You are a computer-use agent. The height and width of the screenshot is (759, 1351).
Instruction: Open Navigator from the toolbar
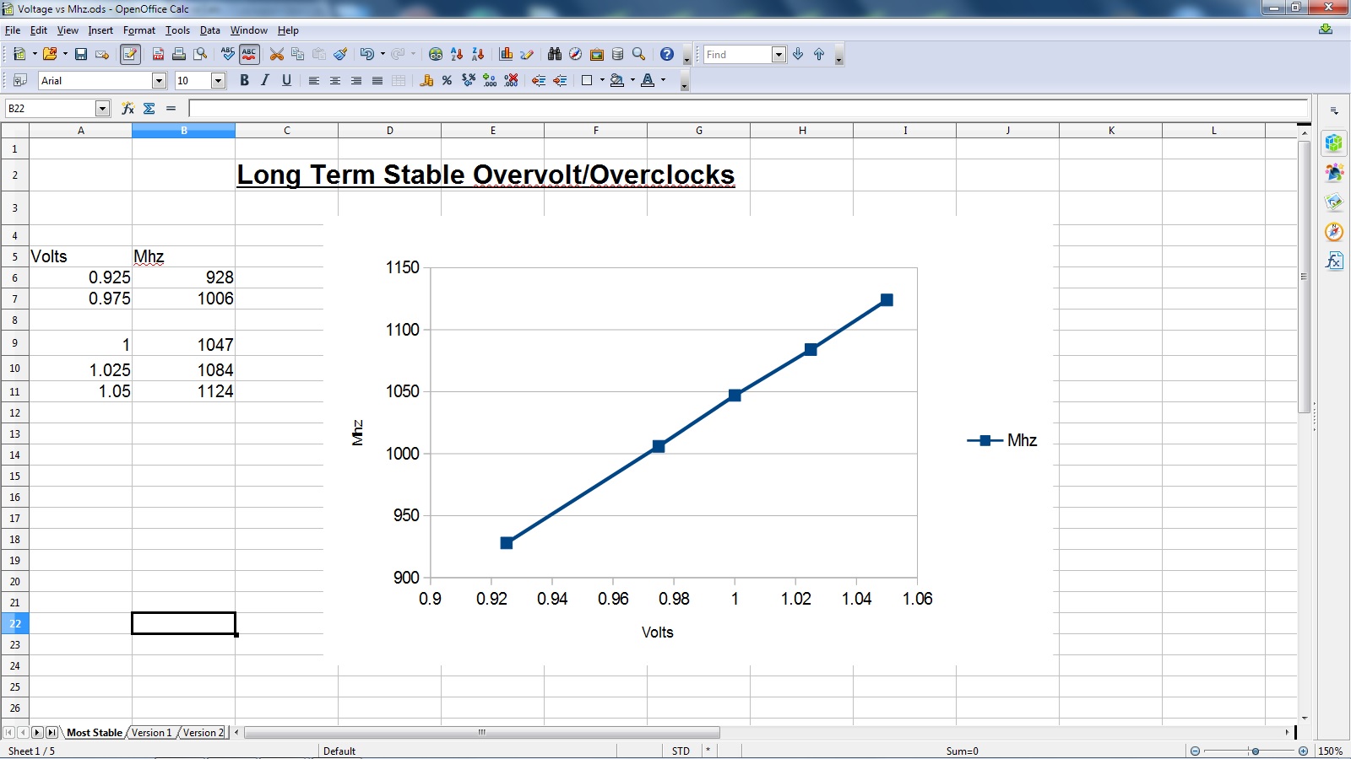pyautogui.click(x=575, y=54)
